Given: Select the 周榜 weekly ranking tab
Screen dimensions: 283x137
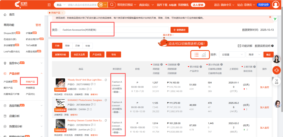Looking at the screenshot, I should tap(67, 46).
